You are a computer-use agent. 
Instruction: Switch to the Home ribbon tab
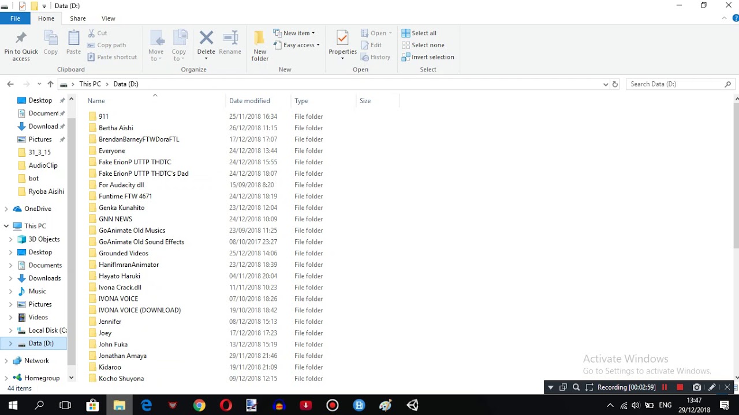pos(46,18)
